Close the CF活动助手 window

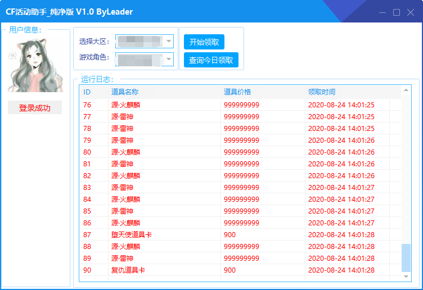click(411, 12)
